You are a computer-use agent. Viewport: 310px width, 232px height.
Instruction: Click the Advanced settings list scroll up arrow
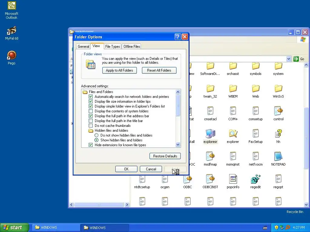tap(178, 92)
